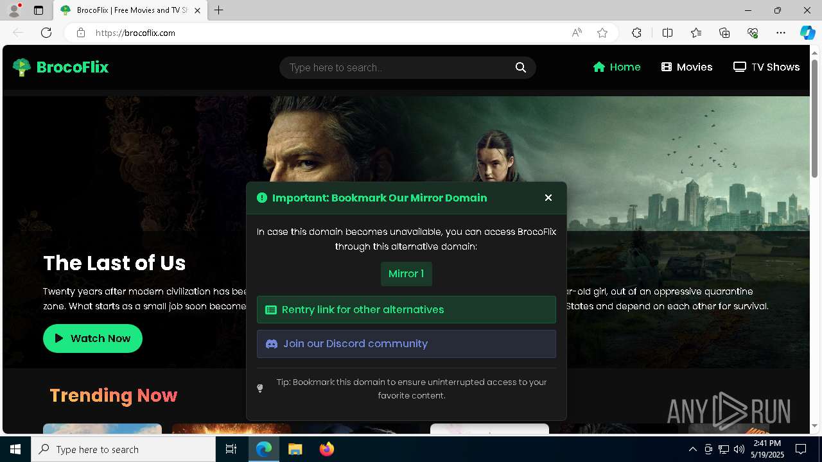Open the tab actions menu icon
This screenshot has height=462, width=822.
[x=39, y=10]
